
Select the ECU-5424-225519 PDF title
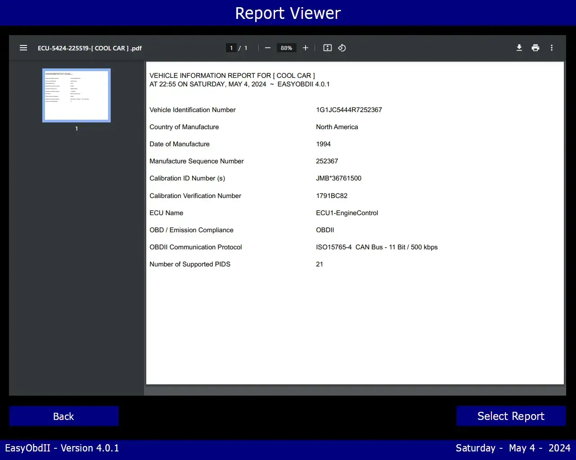[x=90, y=48]
